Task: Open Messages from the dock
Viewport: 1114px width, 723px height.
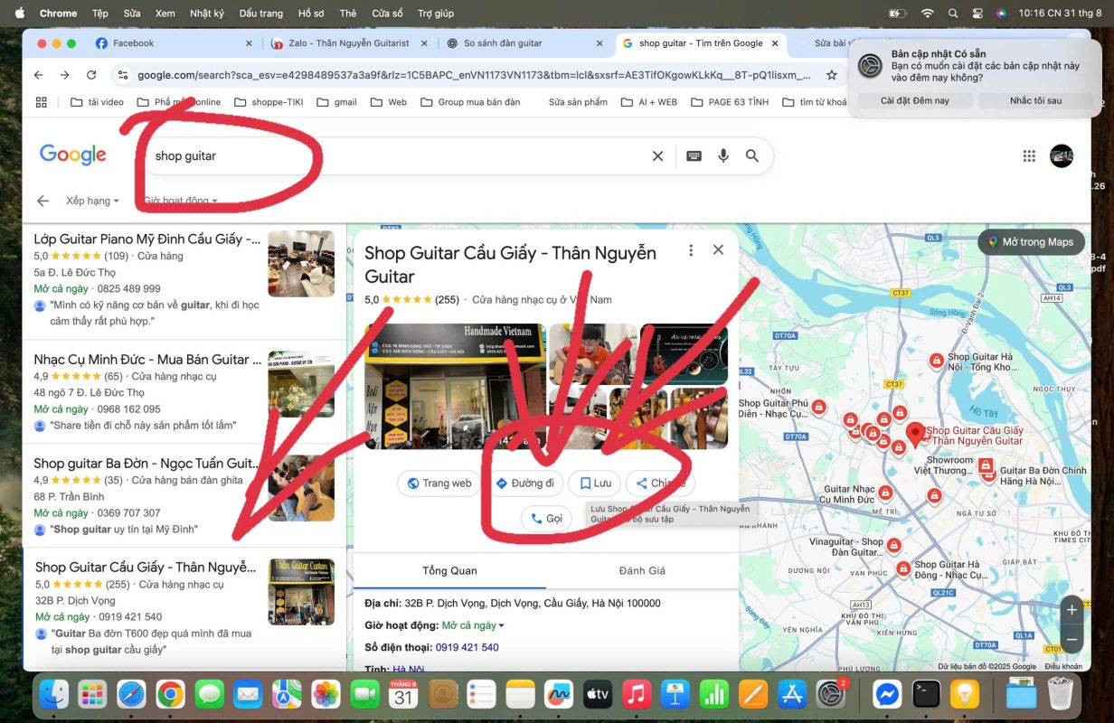Action: tap(209, 694)
